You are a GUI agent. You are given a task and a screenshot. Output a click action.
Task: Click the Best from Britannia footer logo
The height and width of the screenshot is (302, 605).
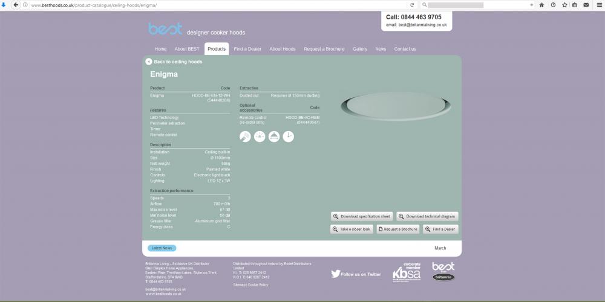click(x=443, y=272)
